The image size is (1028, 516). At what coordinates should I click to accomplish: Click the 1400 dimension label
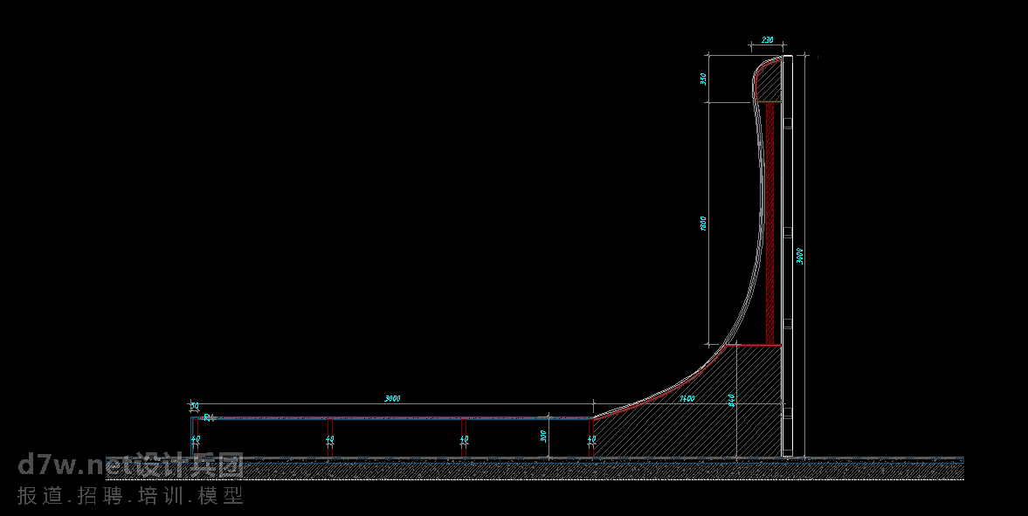point(686,399)
